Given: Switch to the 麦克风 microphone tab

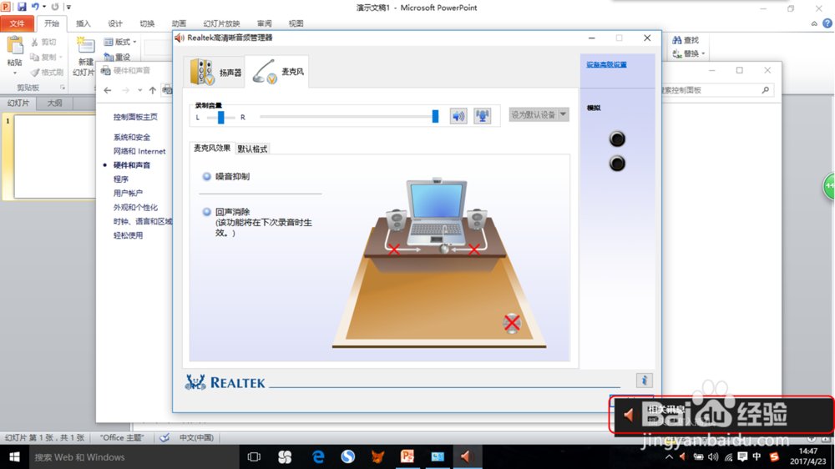Looking at the screenshot, I should click(x=278, y=71).
